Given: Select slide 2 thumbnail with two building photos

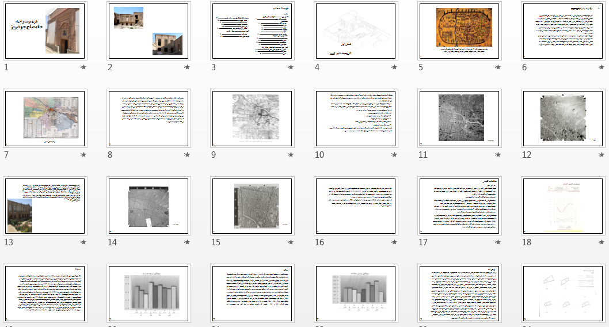Looking at the screenshot, I should pyautogui.click(x=149, y=31).
